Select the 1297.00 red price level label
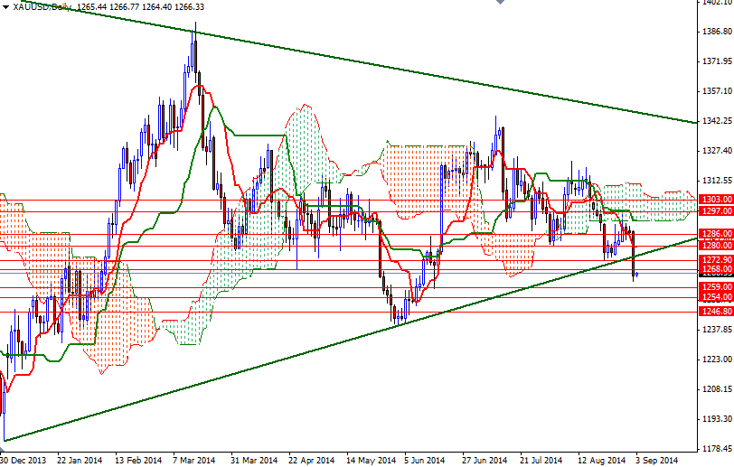Screen dimensions: 734x467 (x=715, y=210)
